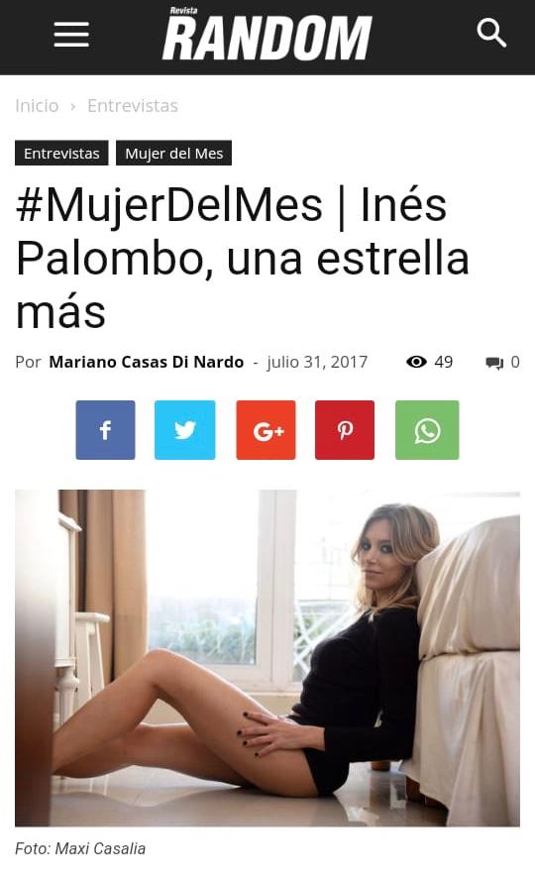This screenshot has width=535, height=882.
Task: Click the article headline Inés Palombo
Action: [243, 259]
